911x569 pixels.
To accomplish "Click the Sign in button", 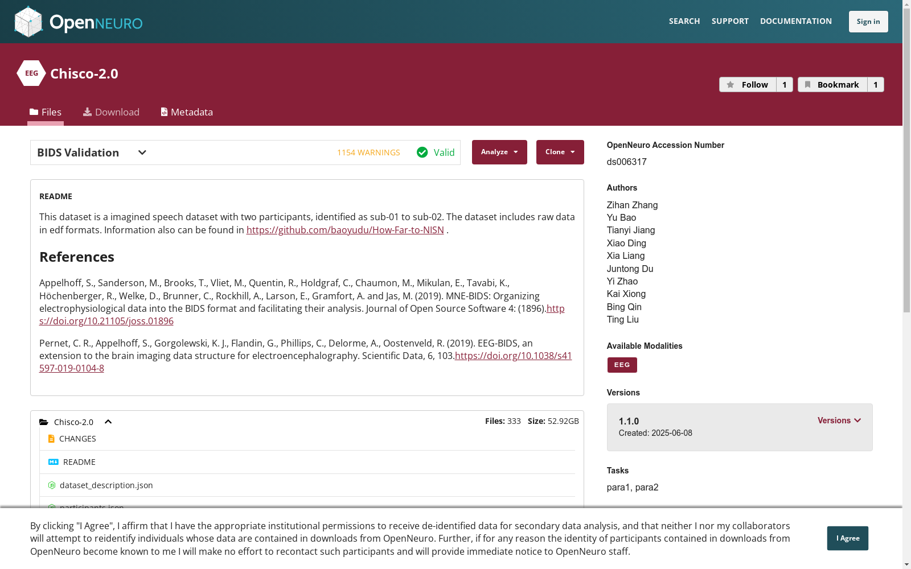I will coord(868,22).
